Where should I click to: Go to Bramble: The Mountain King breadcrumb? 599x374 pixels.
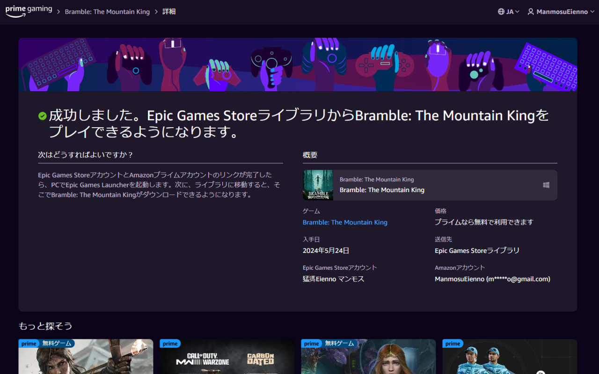(107, 12)
